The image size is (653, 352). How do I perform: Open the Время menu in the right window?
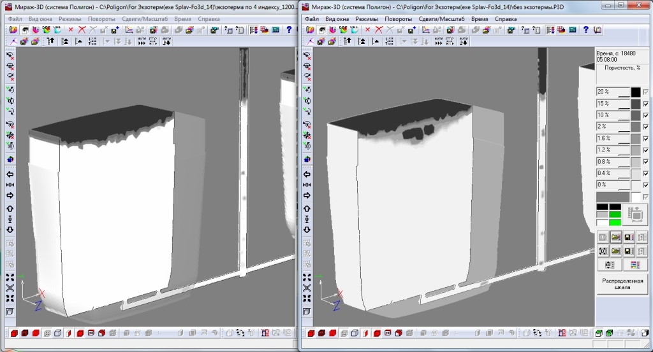pos(479,19)
